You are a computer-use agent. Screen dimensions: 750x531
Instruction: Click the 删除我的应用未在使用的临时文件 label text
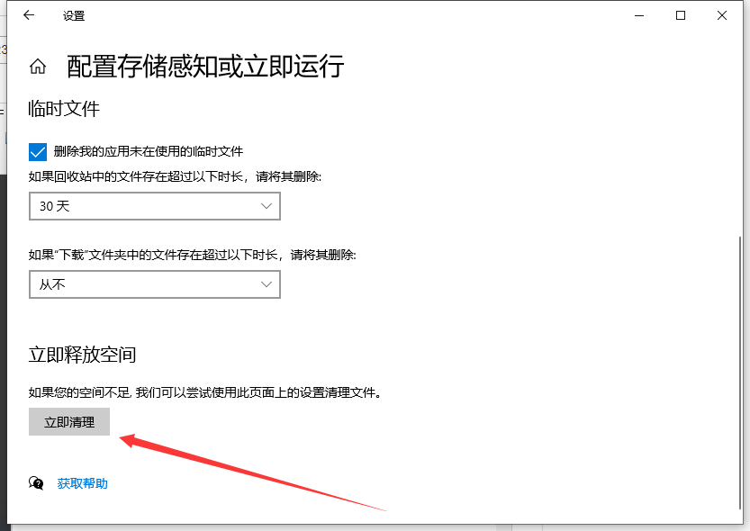click(149, 151)
